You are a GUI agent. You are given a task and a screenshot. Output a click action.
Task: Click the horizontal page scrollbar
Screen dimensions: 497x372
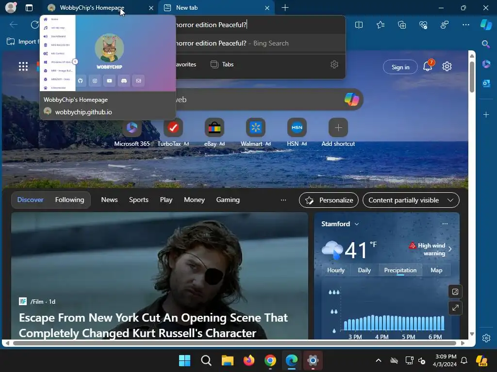234,343
